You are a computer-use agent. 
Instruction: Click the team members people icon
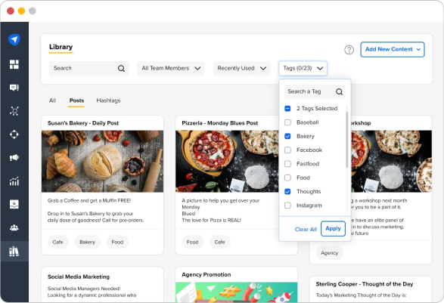tap(14, 227)
